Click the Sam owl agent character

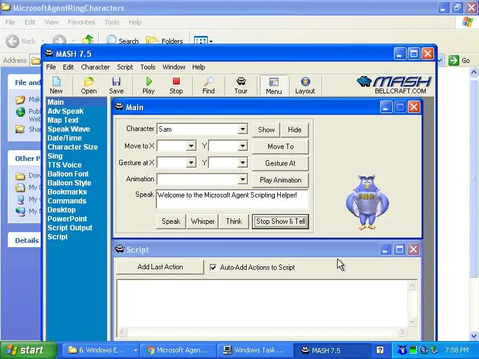[x=368, y=202]
